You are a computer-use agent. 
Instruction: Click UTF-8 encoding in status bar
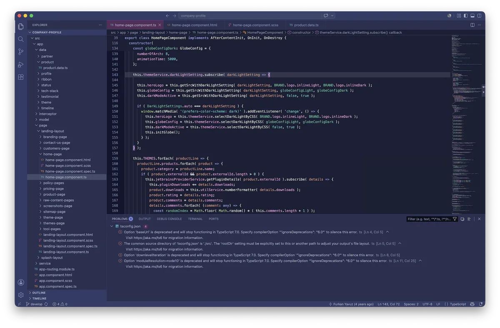click(x=427, y=304)
